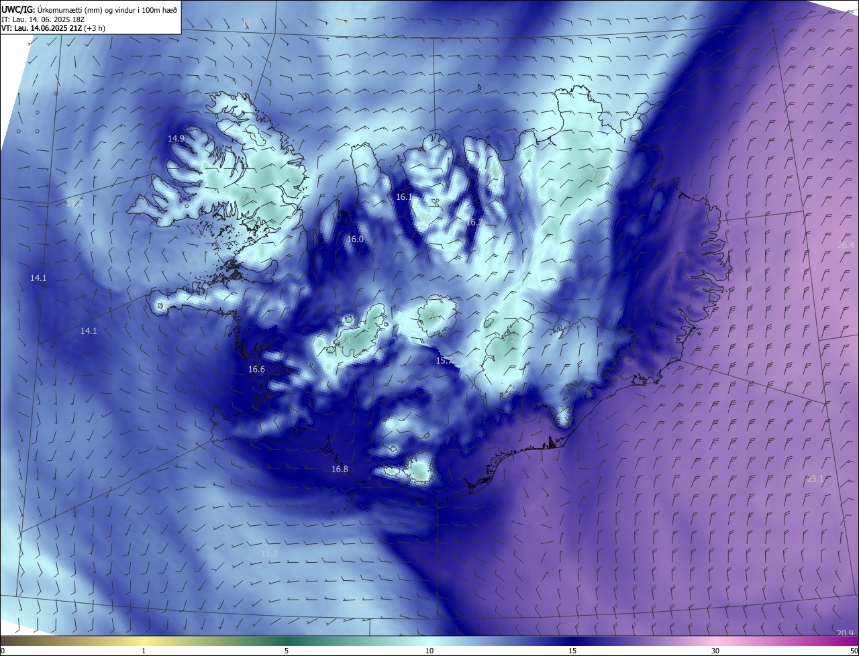Click the 7.2 value on the large southeastern glacier
859x656 pixels.
click(510, 339)
